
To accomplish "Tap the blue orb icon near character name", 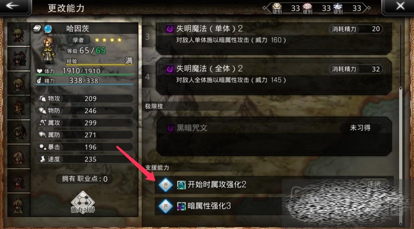I will [x=48, y=29].
